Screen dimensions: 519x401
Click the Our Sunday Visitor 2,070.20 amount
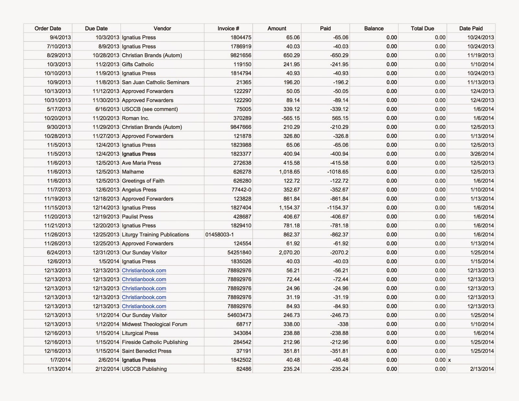pos(277,253)
